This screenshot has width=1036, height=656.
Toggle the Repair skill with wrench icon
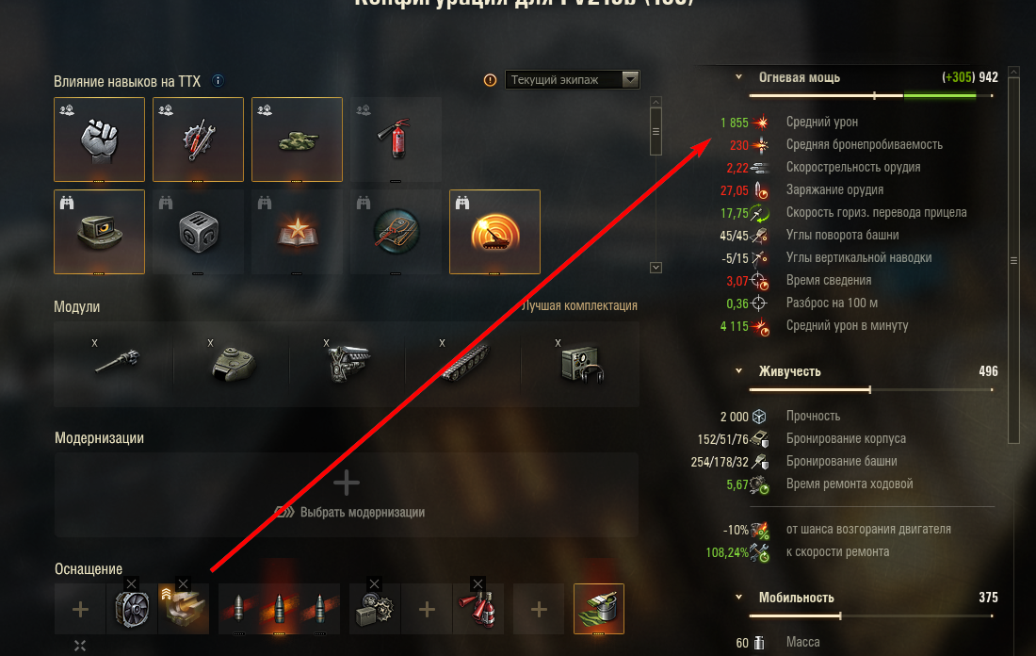coord(198,139)
